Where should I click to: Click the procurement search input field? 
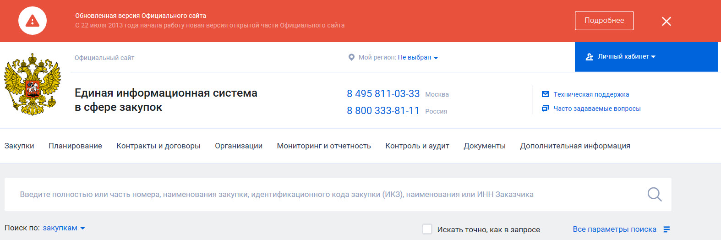coord(321,194)
